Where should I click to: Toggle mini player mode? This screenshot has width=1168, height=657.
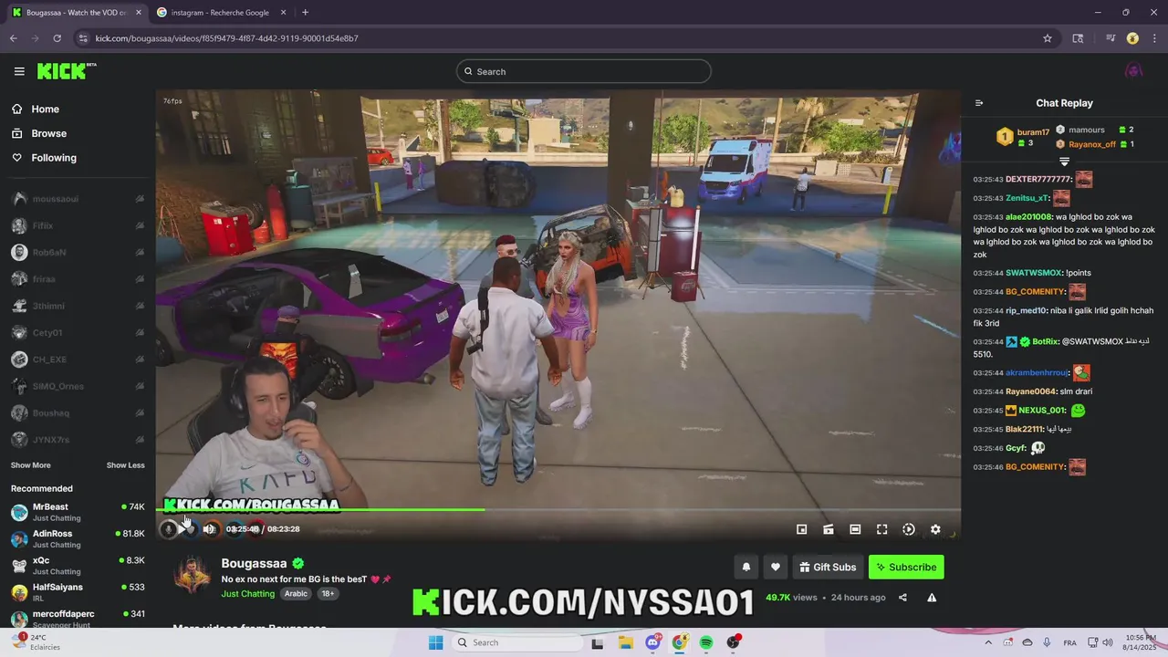click(x=801, y=529)
